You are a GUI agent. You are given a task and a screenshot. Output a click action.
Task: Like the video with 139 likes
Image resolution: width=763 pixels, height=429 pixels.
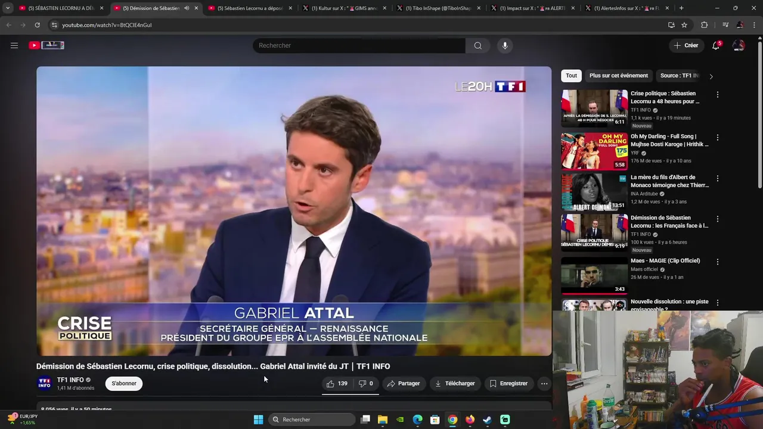coord(337,384)
